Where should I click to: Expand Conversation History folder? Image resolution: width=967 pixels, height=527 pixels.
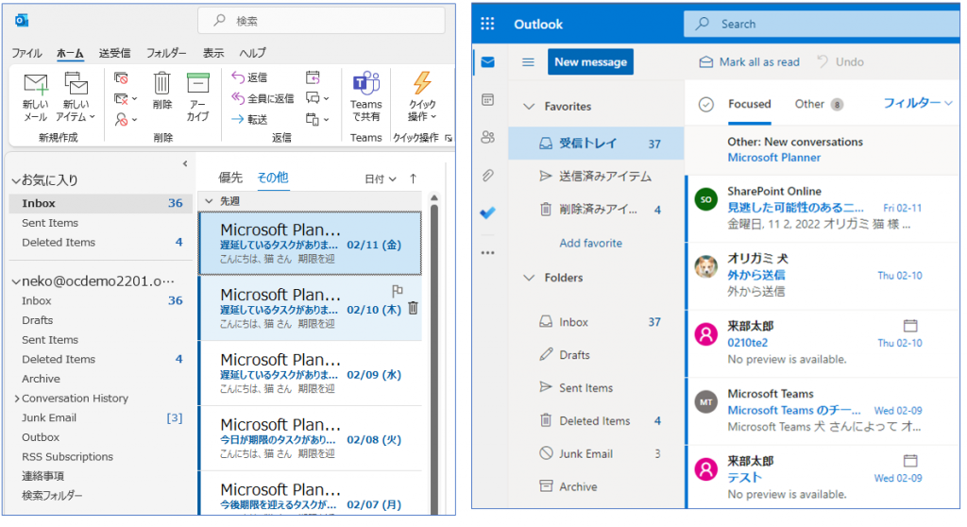pos(17,399)
